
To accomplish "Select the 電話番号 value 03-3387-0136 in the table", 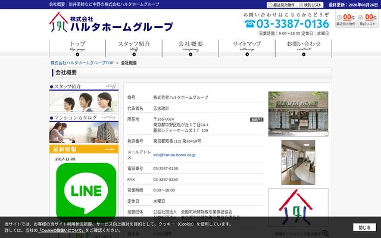I will point(165,168).
